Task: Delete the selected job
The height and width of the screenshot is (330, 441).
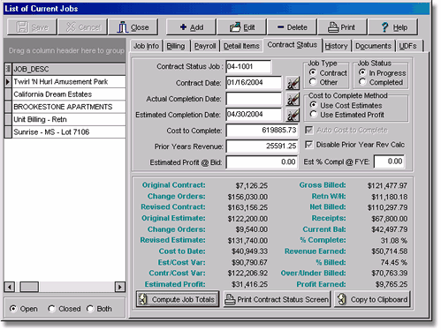Action: pos(293,27)
